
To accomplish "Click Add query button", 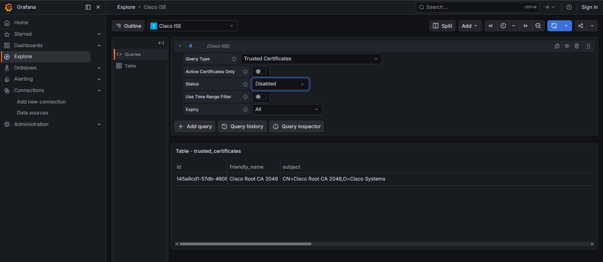I will coord(195,126).
